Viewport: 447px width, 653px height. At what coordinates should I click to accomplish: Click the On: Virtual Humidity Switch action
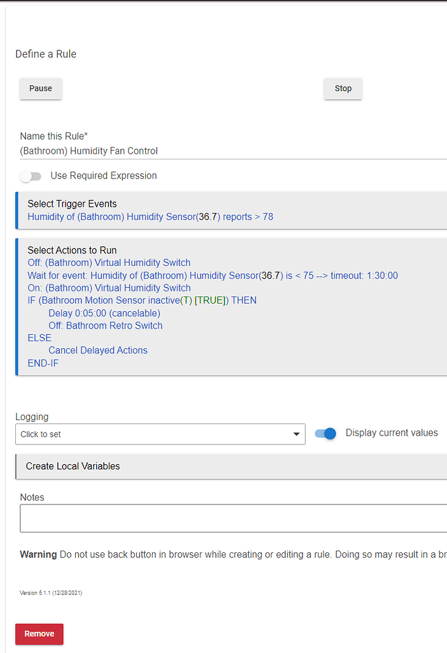pos(109,288)
